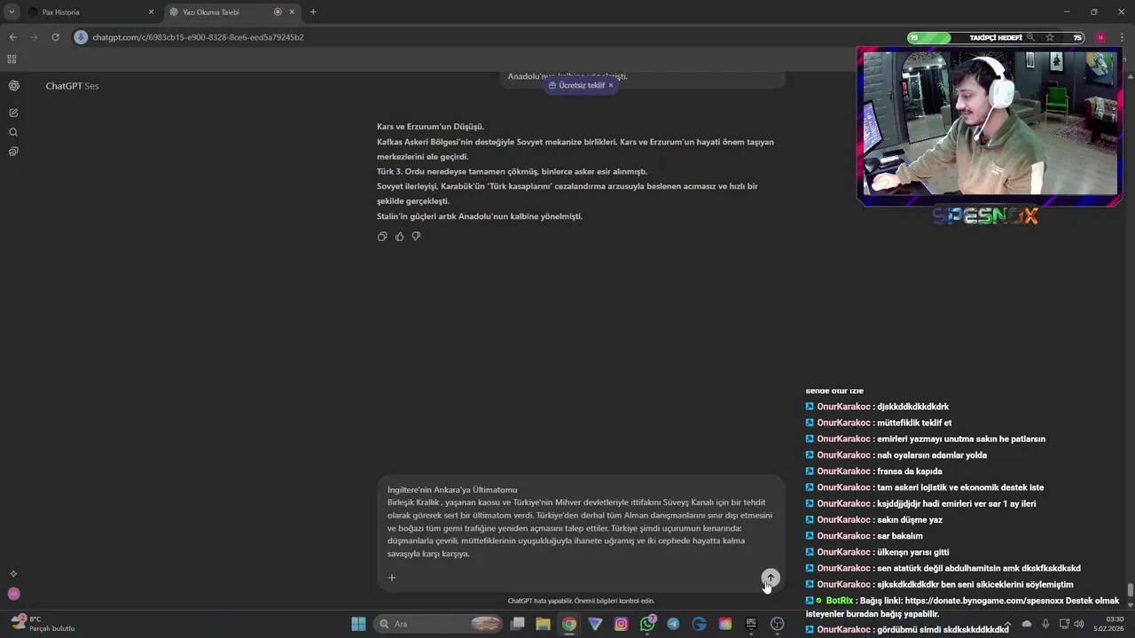Open the ChatGPT Ses model selector

pyautogui.click(x=72, y=86)
